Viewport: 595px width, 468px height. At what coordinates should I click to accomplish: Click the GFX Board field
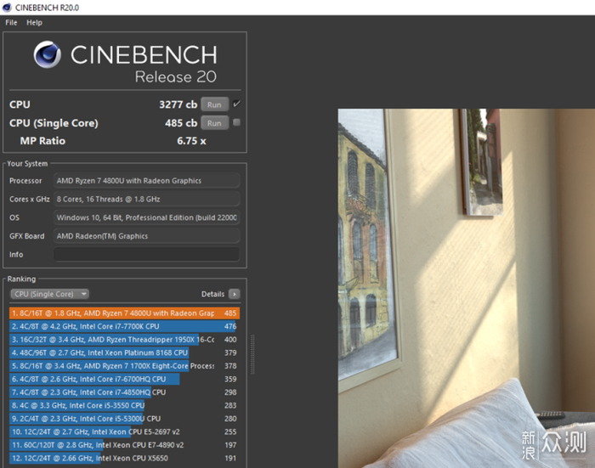click(x=146, y=236)
